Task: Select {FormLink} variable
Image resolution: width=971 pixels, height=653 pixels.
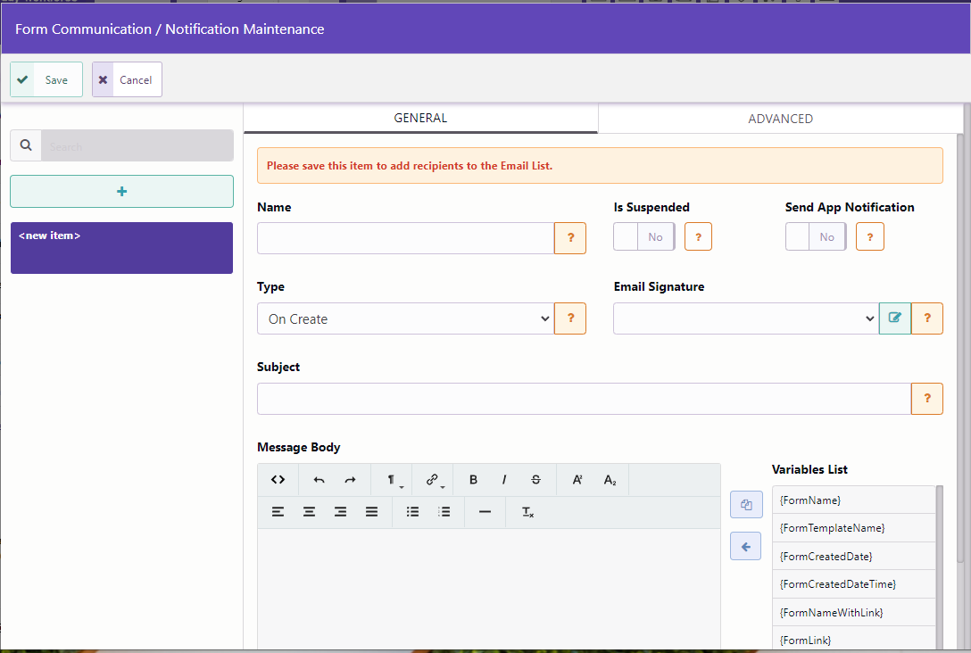Action: tap(853, 640)
